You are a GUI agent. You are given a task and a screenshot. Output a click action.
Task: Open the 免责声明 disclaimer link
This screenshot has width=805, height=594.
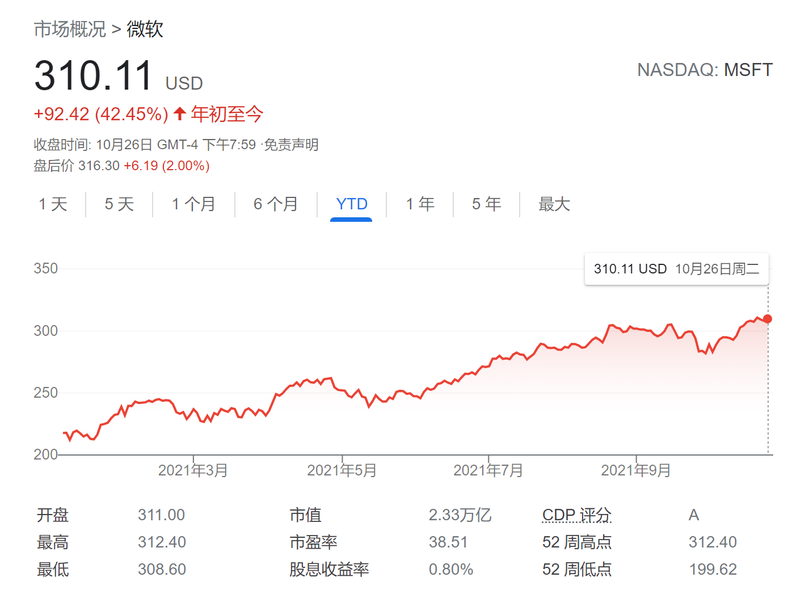coord(292,145)
